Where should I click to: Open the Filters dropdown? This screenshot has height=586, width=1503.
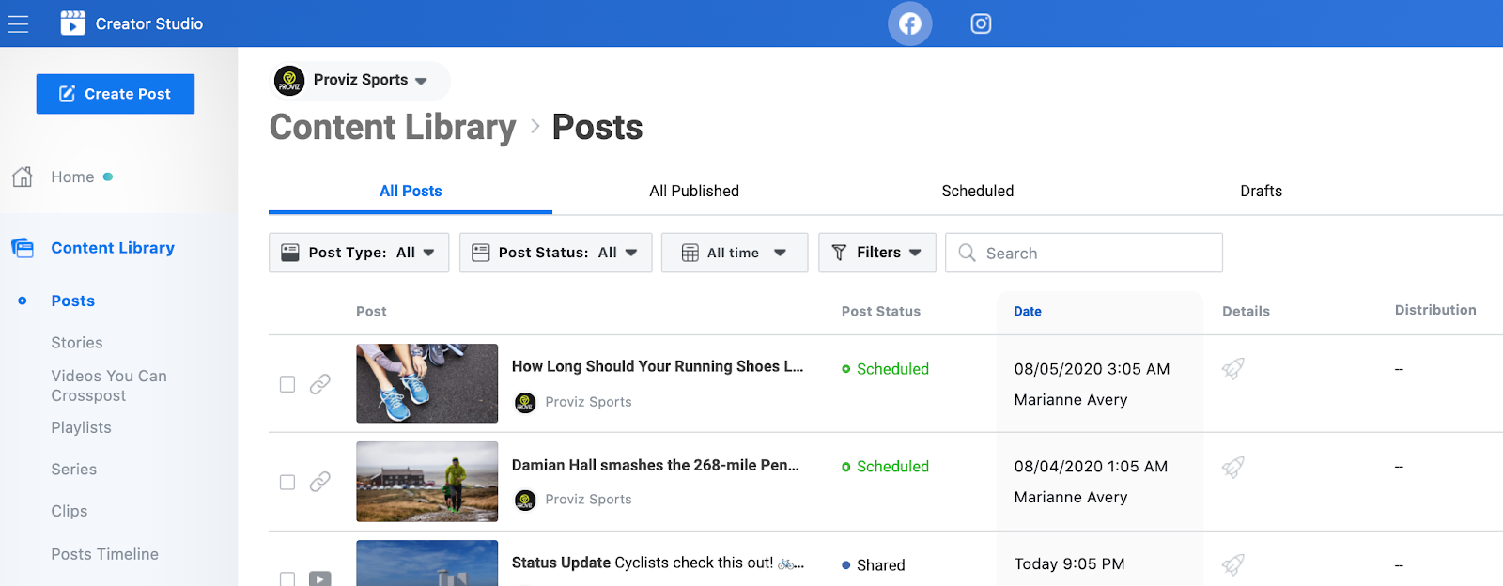click(877, 253)
